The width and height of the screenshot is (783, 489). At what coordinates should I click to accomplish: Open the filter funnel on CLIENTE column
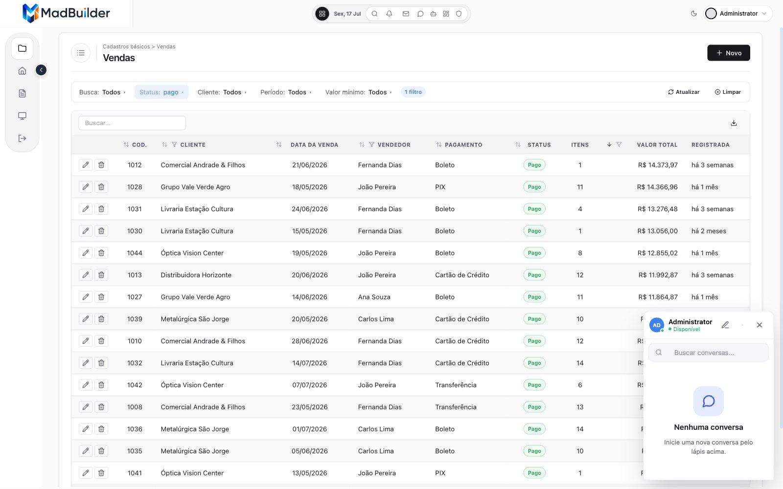coord(174,145)
